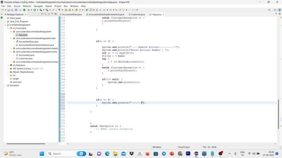Click the Coverage toolbar icon
The width and height of the screenshot is (282, 158).
point(41,10)
